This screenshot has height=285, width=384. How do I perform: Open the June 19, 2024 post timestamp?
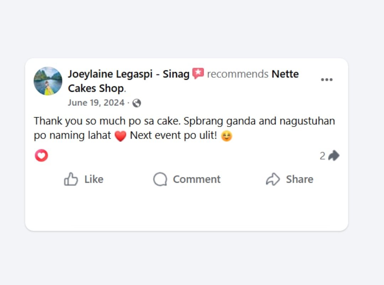(x=96, y=103)
